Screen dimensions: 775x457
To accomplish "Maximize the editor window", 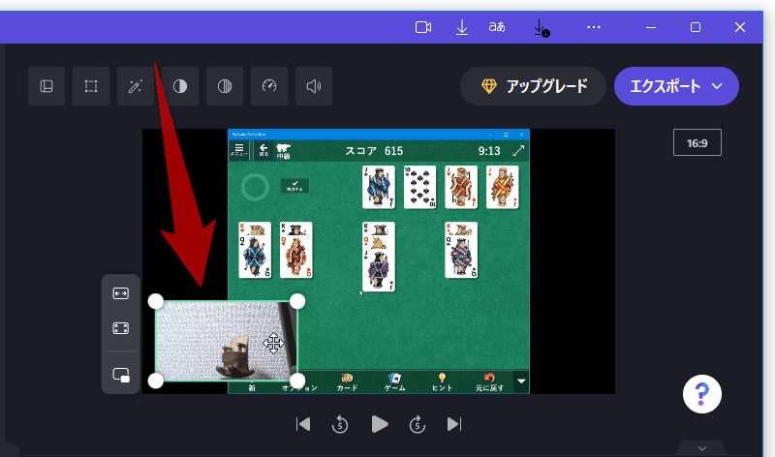I will pos(696,27).
